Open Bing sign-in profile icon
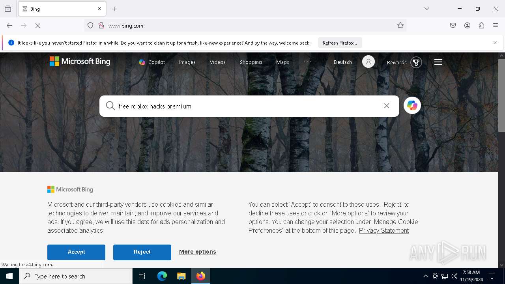 pos(368,62)
